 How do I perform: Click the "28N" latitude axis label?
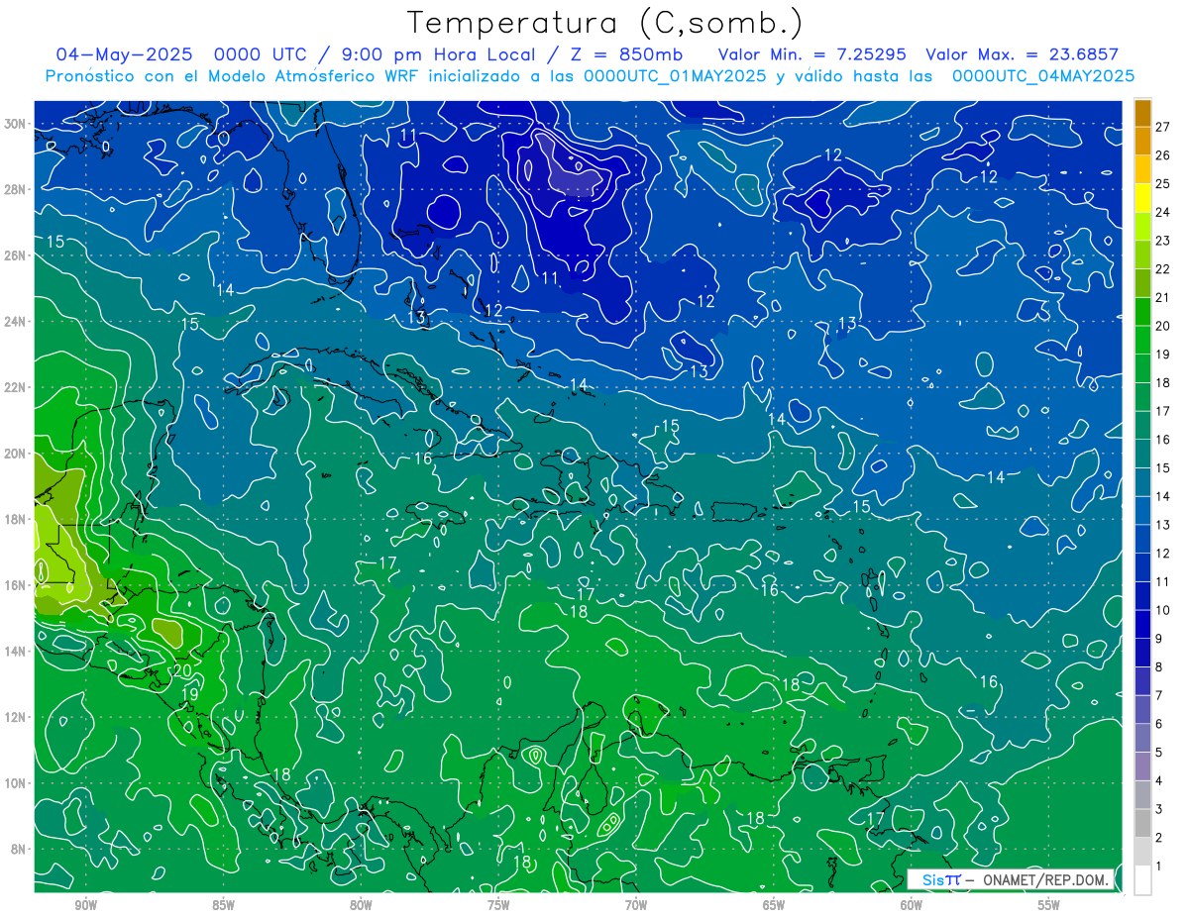16,189
